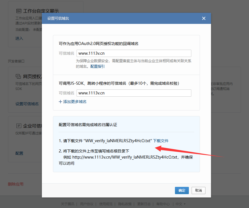Click the IP icon of 企业可信IP
The width and height of the screenshot is (249, 208).
pos(19,126)
